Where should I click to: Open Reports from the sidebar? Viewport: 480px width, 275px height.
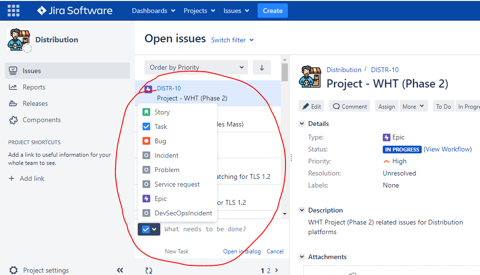tap(34, 87)
